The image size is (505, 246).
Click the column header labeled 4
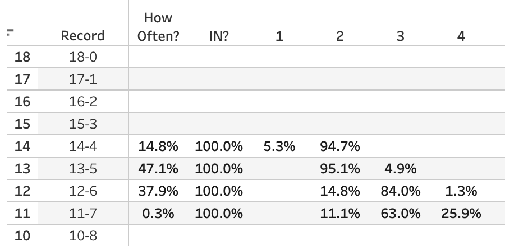pyautogui.click(x=461, y=36)
